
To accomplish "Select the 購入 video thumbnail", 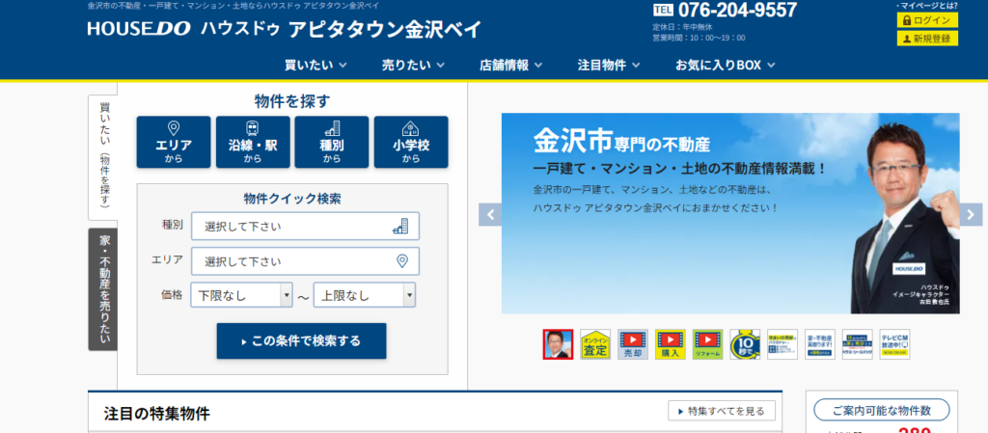I will coord(671,344).
